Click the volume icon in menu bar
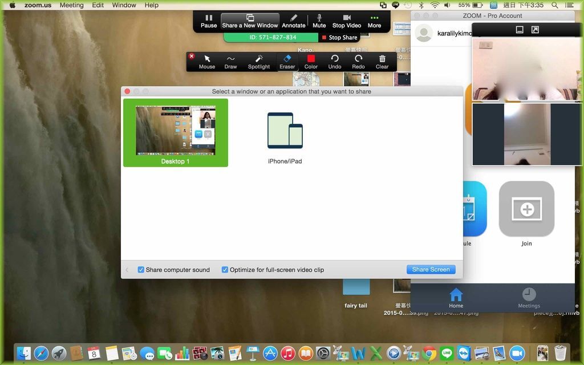The width and height of the screenshot is (584, 365). point(447,5)
